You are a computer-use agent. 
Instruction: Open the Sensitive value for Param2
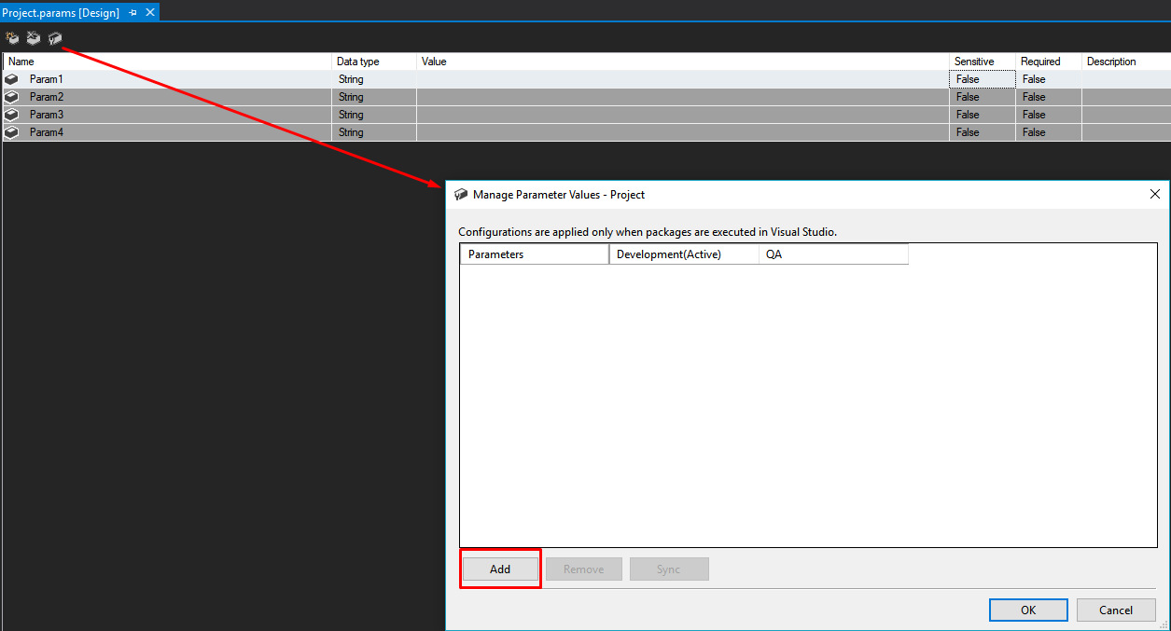(983, 97)
